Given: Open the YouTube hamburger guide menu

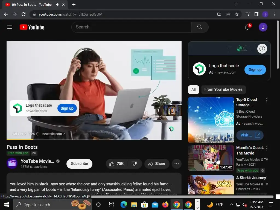Looking at the screenshot, I should tap(10, 27).
